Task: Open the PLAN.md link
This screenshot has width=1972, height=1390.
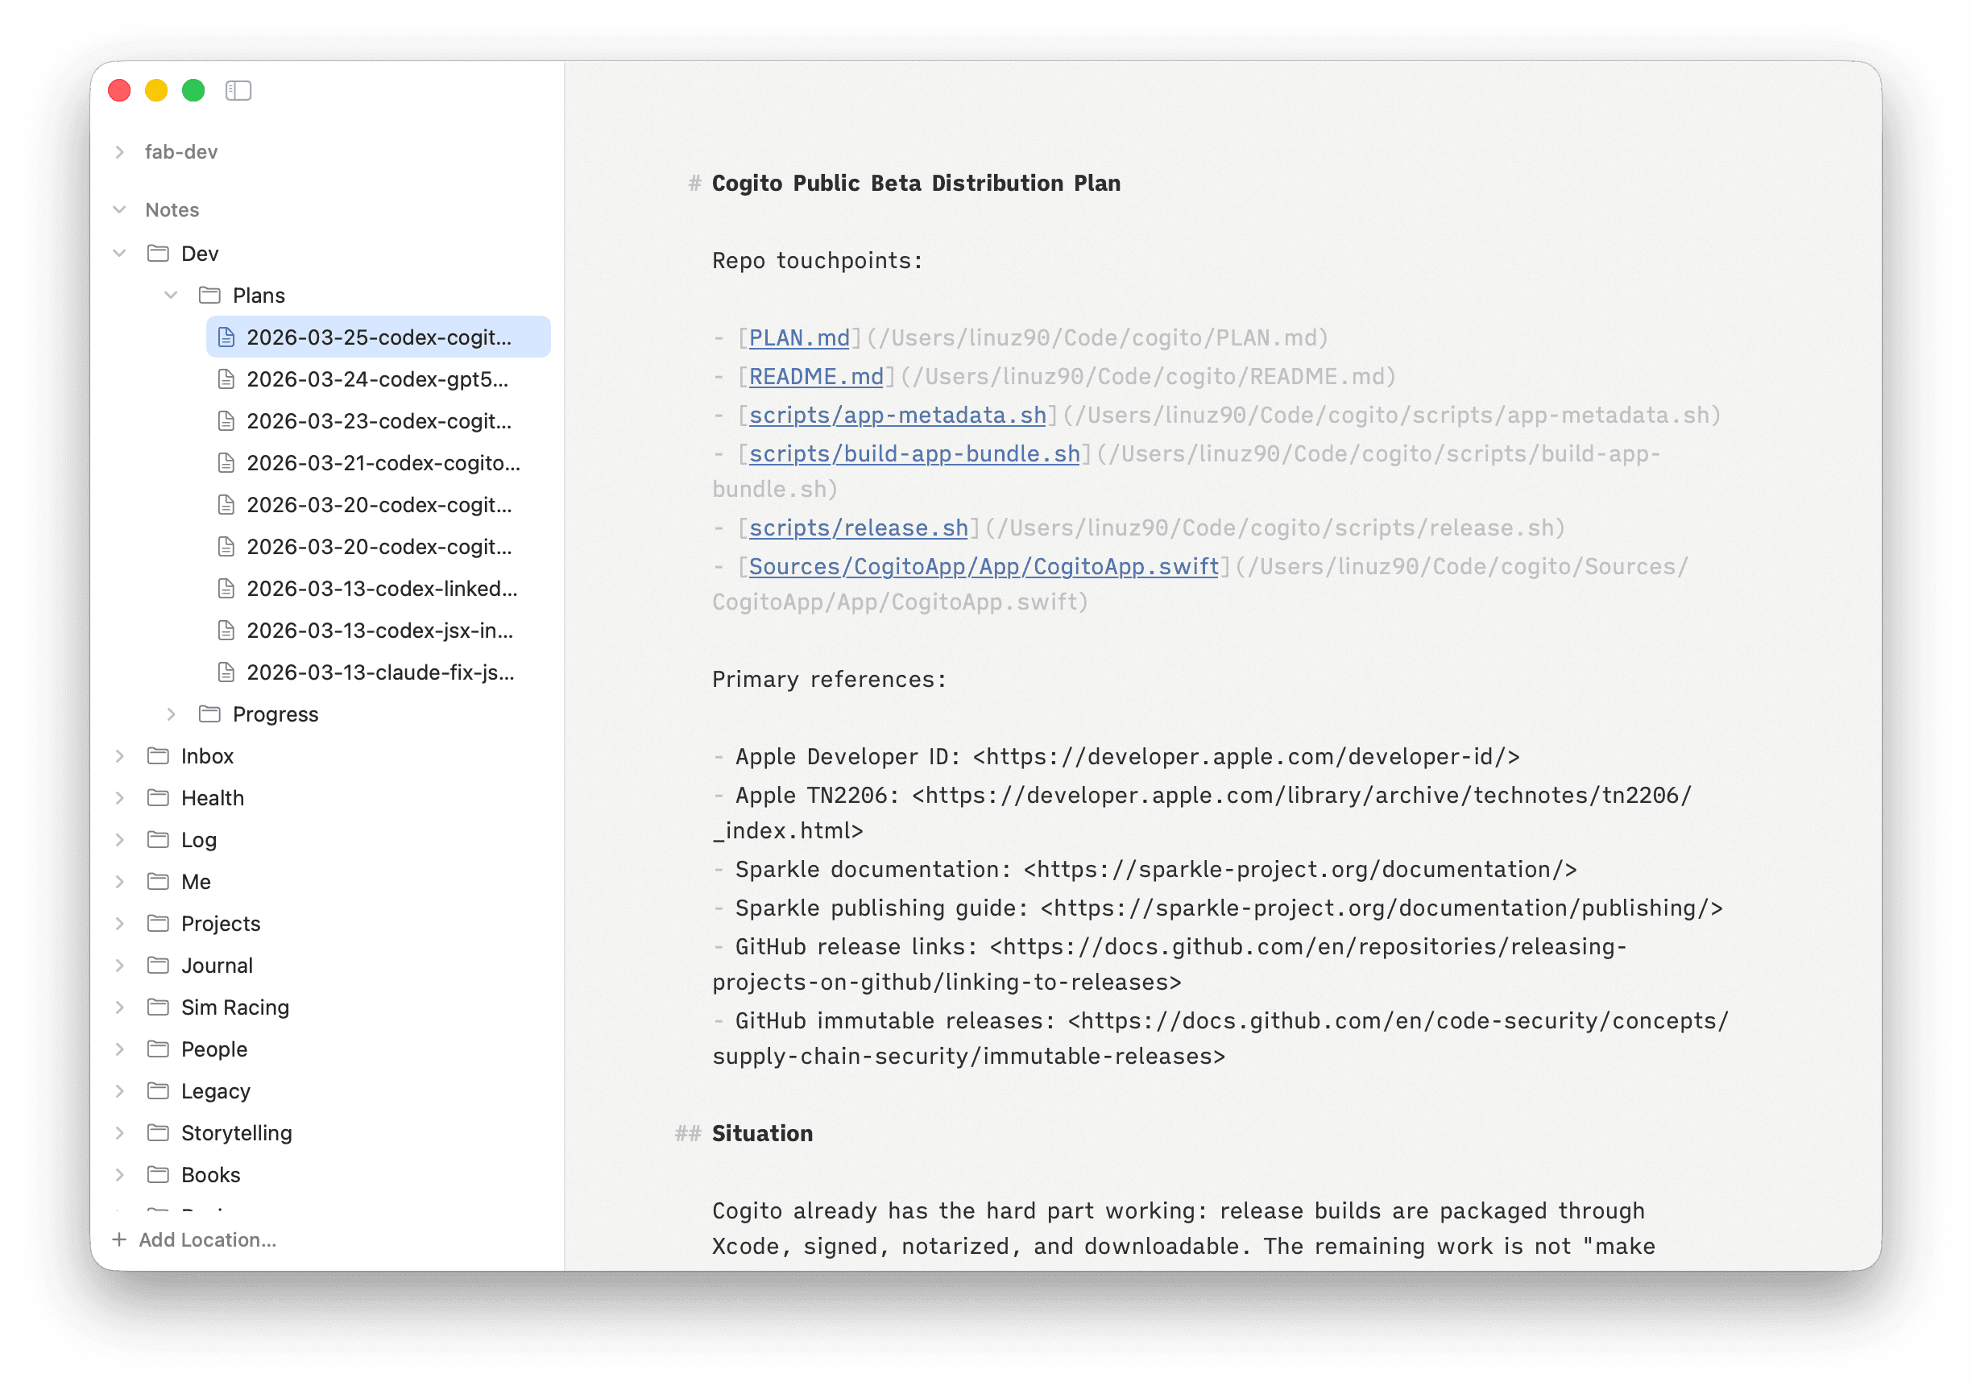Action: 798,337
